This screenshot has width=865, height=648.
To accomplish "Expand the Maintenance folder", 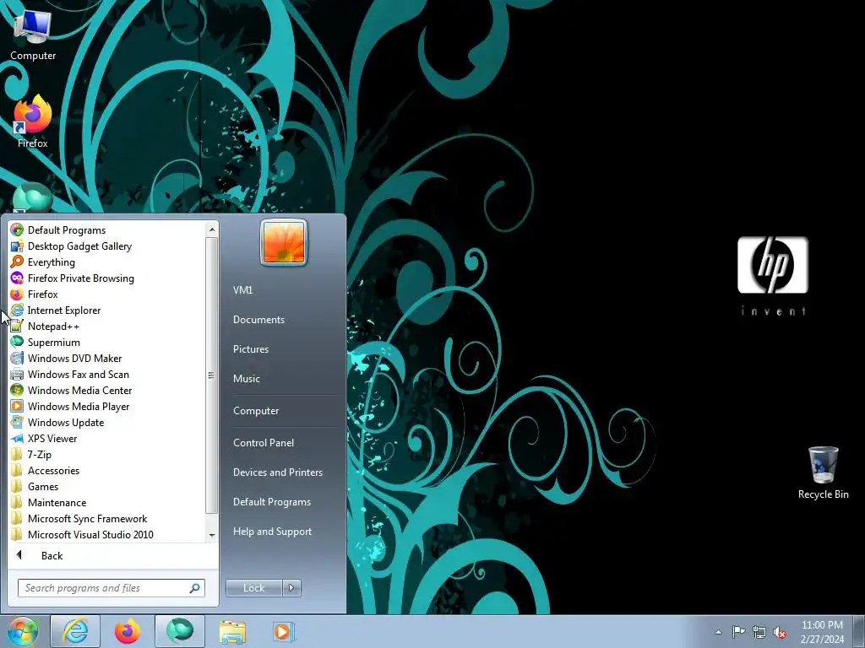I will pos(107,502).
